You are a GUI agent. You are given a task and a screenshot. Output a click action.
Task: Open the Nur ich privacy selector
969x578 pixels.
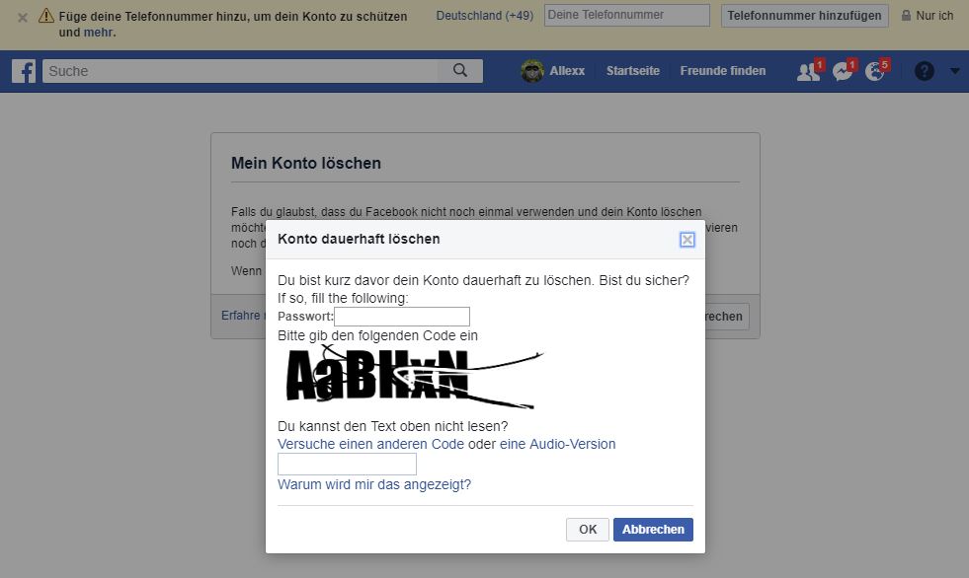[x=927, y=16]
